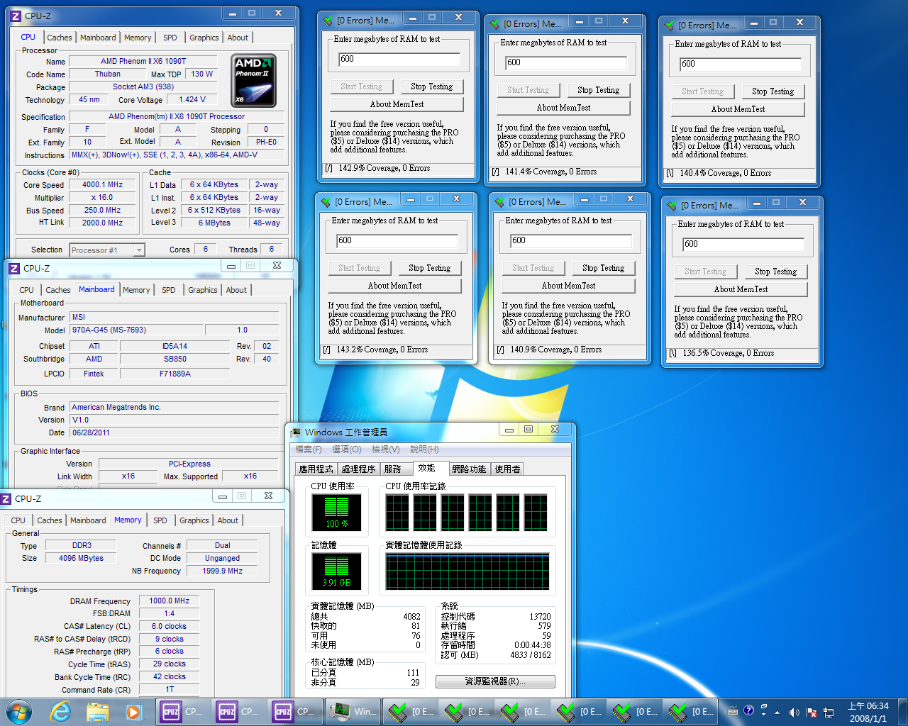
Task: Click Stop Testing in the 142.9% coverage MemTest window
Action: pyautogui.click(x=431, y=86)
